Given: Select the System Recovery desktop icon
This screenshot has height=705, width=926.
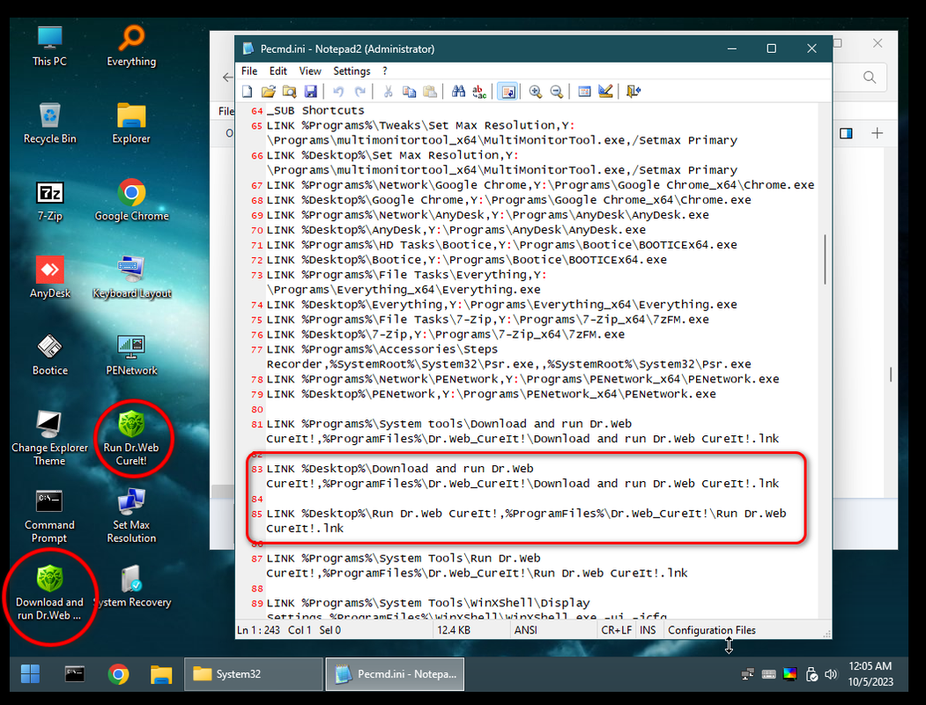Looking at the screenshot, I should point(131,587).
